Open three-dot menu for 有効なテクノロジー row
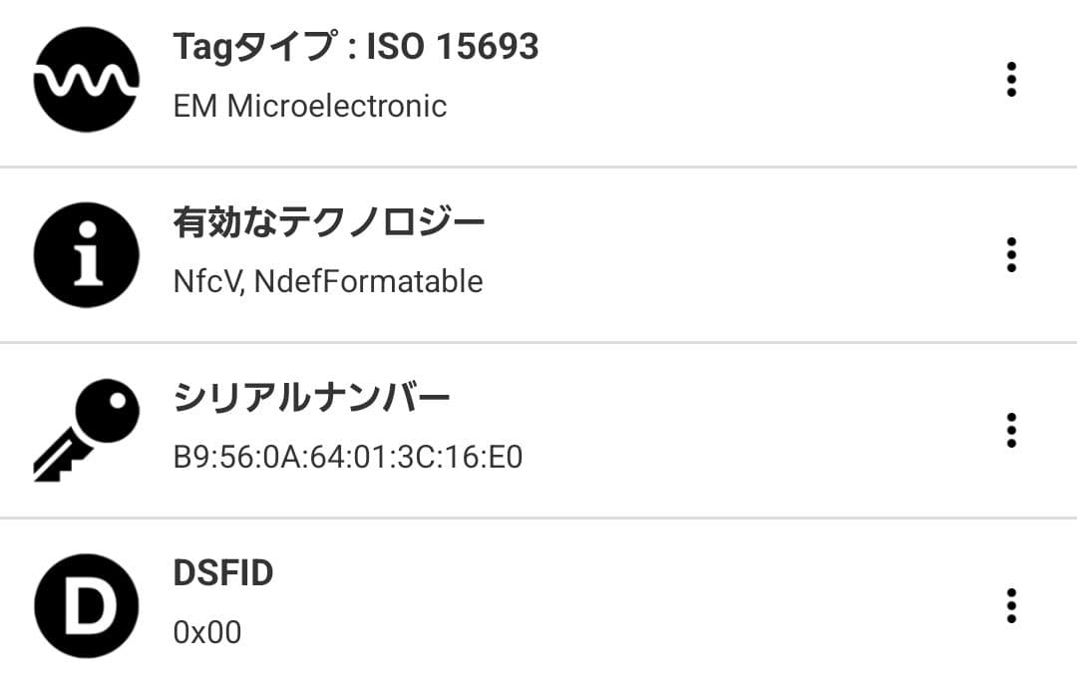 (1011, 255)
